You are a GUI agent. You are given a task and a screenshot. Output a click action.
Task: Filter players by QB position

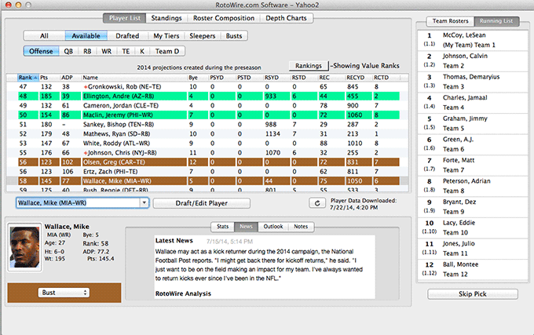[68, 51]
